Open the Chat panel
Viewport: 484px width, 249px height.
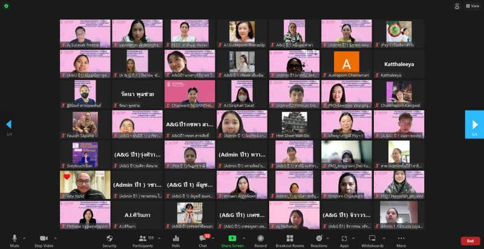(203, 240)
